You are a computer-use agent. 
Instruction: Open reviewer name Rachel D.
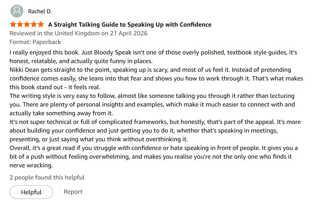tap(40, 12)
